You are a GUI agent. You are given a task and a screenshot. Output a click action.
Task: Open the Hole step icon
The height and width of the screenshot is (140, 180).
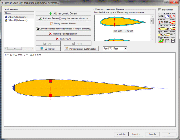coord(167,34)
